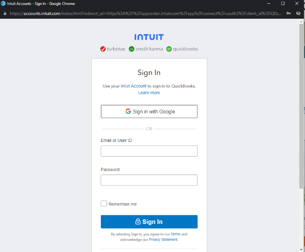Click the Credit Karma ck icon

(131, 49)
